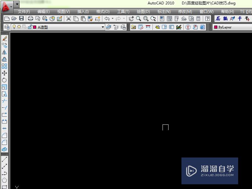Open the A造型 layer dropdown

pos(102,27)
